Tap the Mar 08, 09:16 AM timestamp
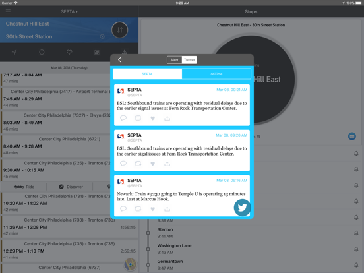364x273 pixels. (231, 181)
